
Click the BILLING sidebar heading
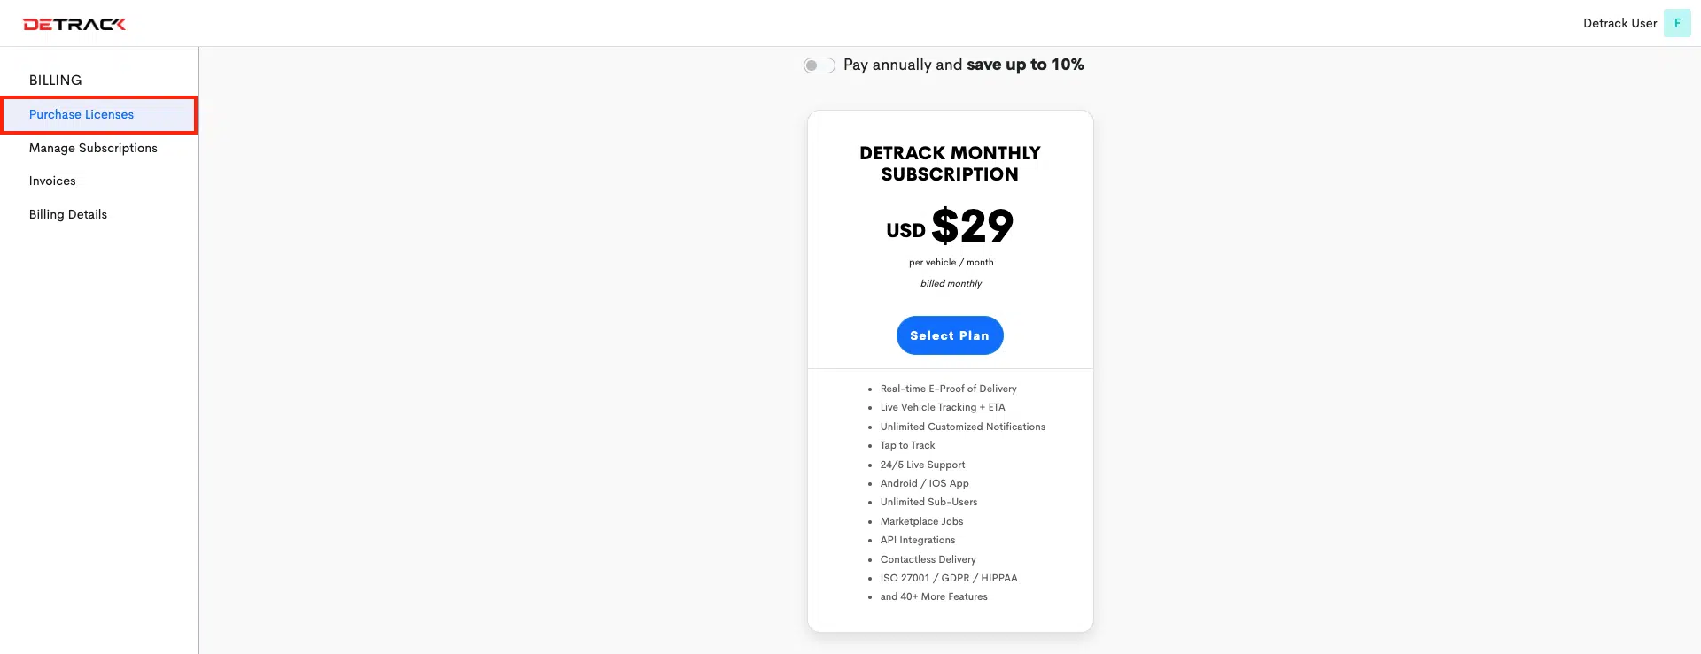(x=55, y=80)
